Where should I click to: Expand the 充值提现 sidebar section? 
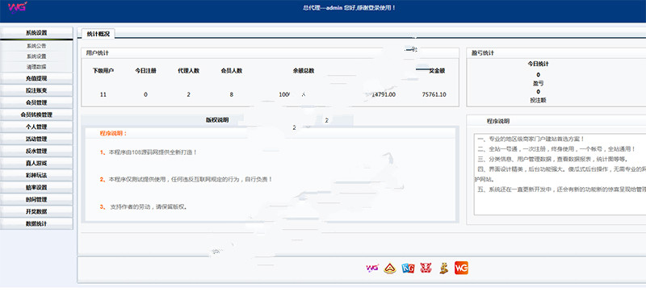click(x=36, y=78)
